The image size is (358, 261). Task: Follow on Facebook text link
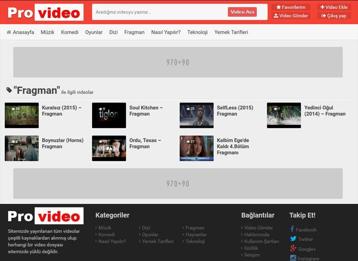click(306, 230)
